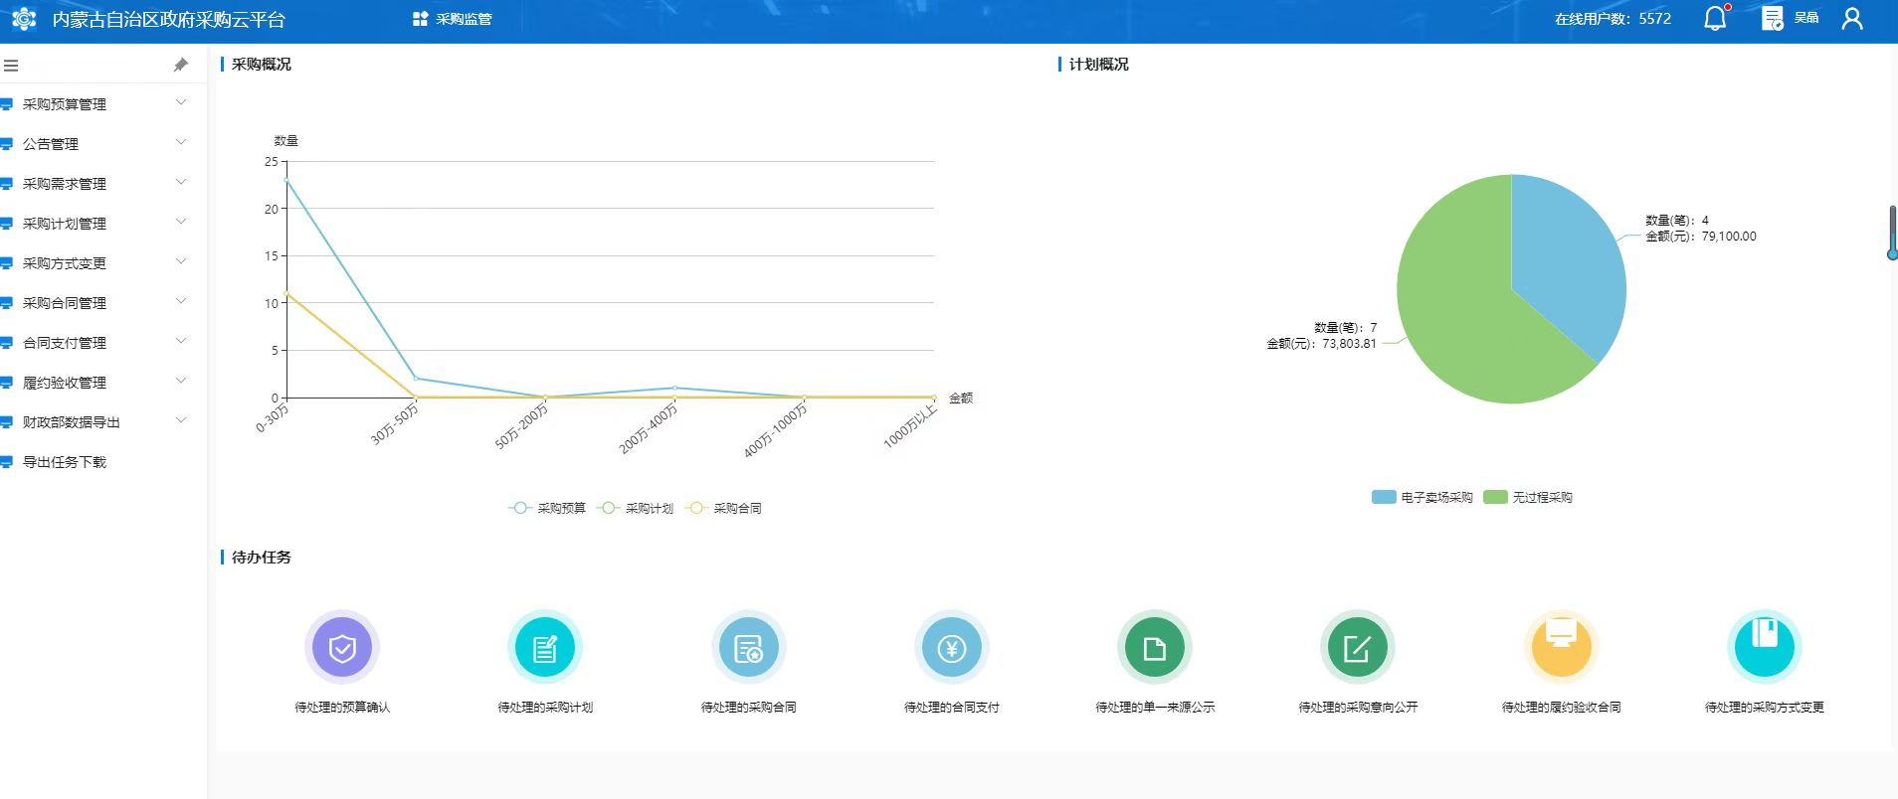Expand chevron next to 采购预算管理
Viewport: 1898px width, 799px height.
pyautogui.click(x=181, y=102)
